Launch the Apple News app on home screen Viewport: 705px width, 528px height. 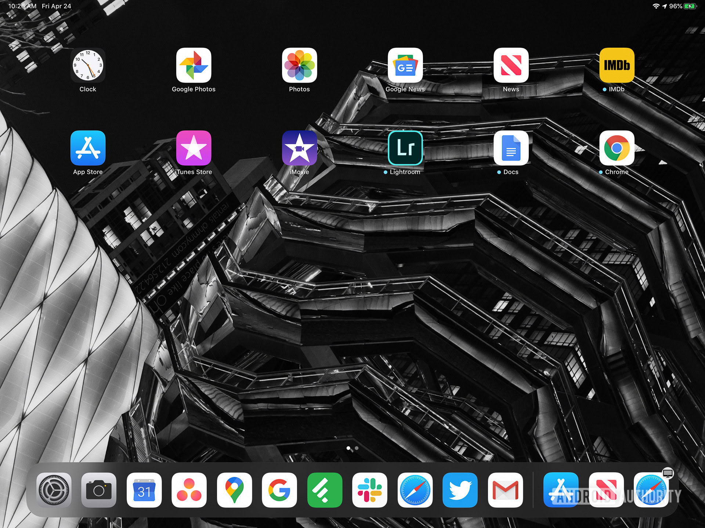pos(511,65)
